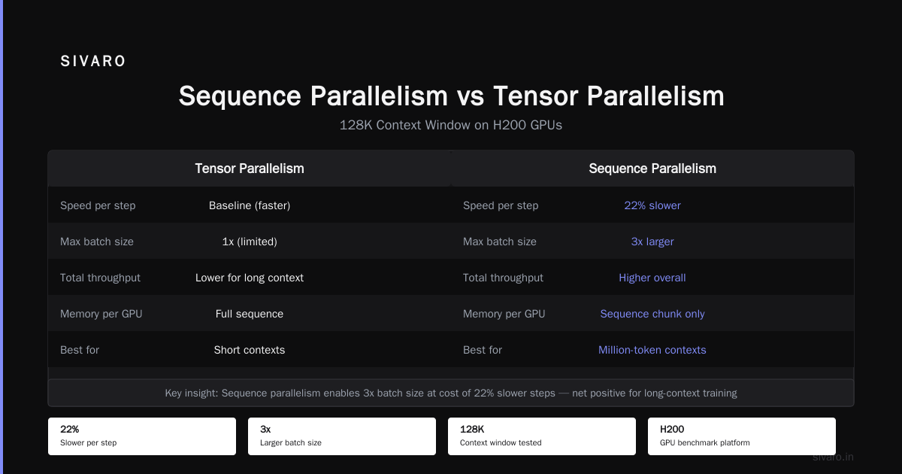Select the Tensor Parallelism column header
Viewport: 902px width, 474px height.
(x=250, y=169)
